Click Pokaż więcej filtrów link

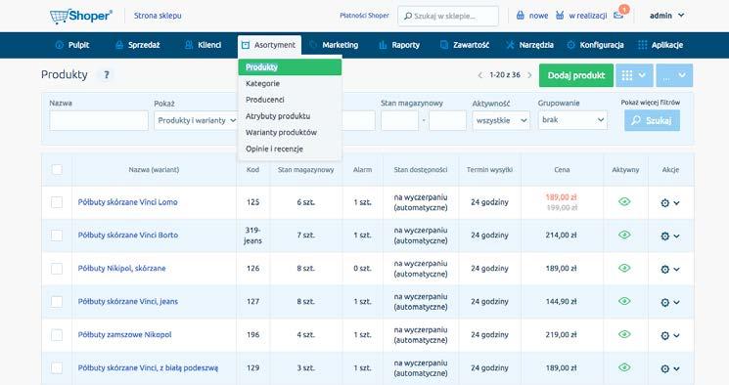click(x=650, y=103)
